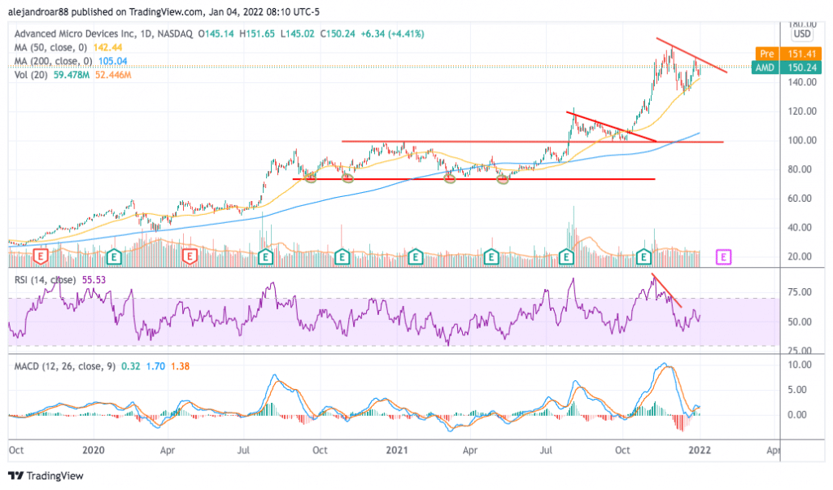Click the MACD line value 1.70
833x490 pixels.
click(155, 366)
